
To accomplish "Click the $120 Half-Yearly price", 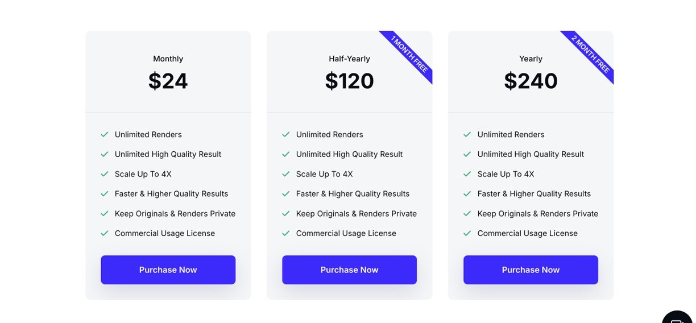I will pyautogui.click(x=349, y=81).
